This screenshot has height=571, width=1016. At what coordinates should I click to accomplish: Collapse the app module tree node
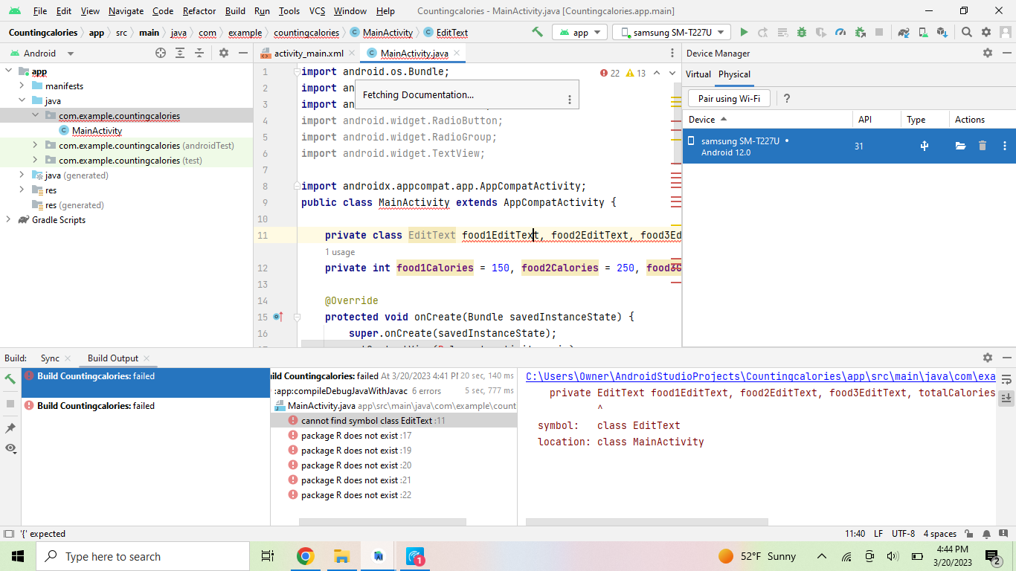pos(9,71)
